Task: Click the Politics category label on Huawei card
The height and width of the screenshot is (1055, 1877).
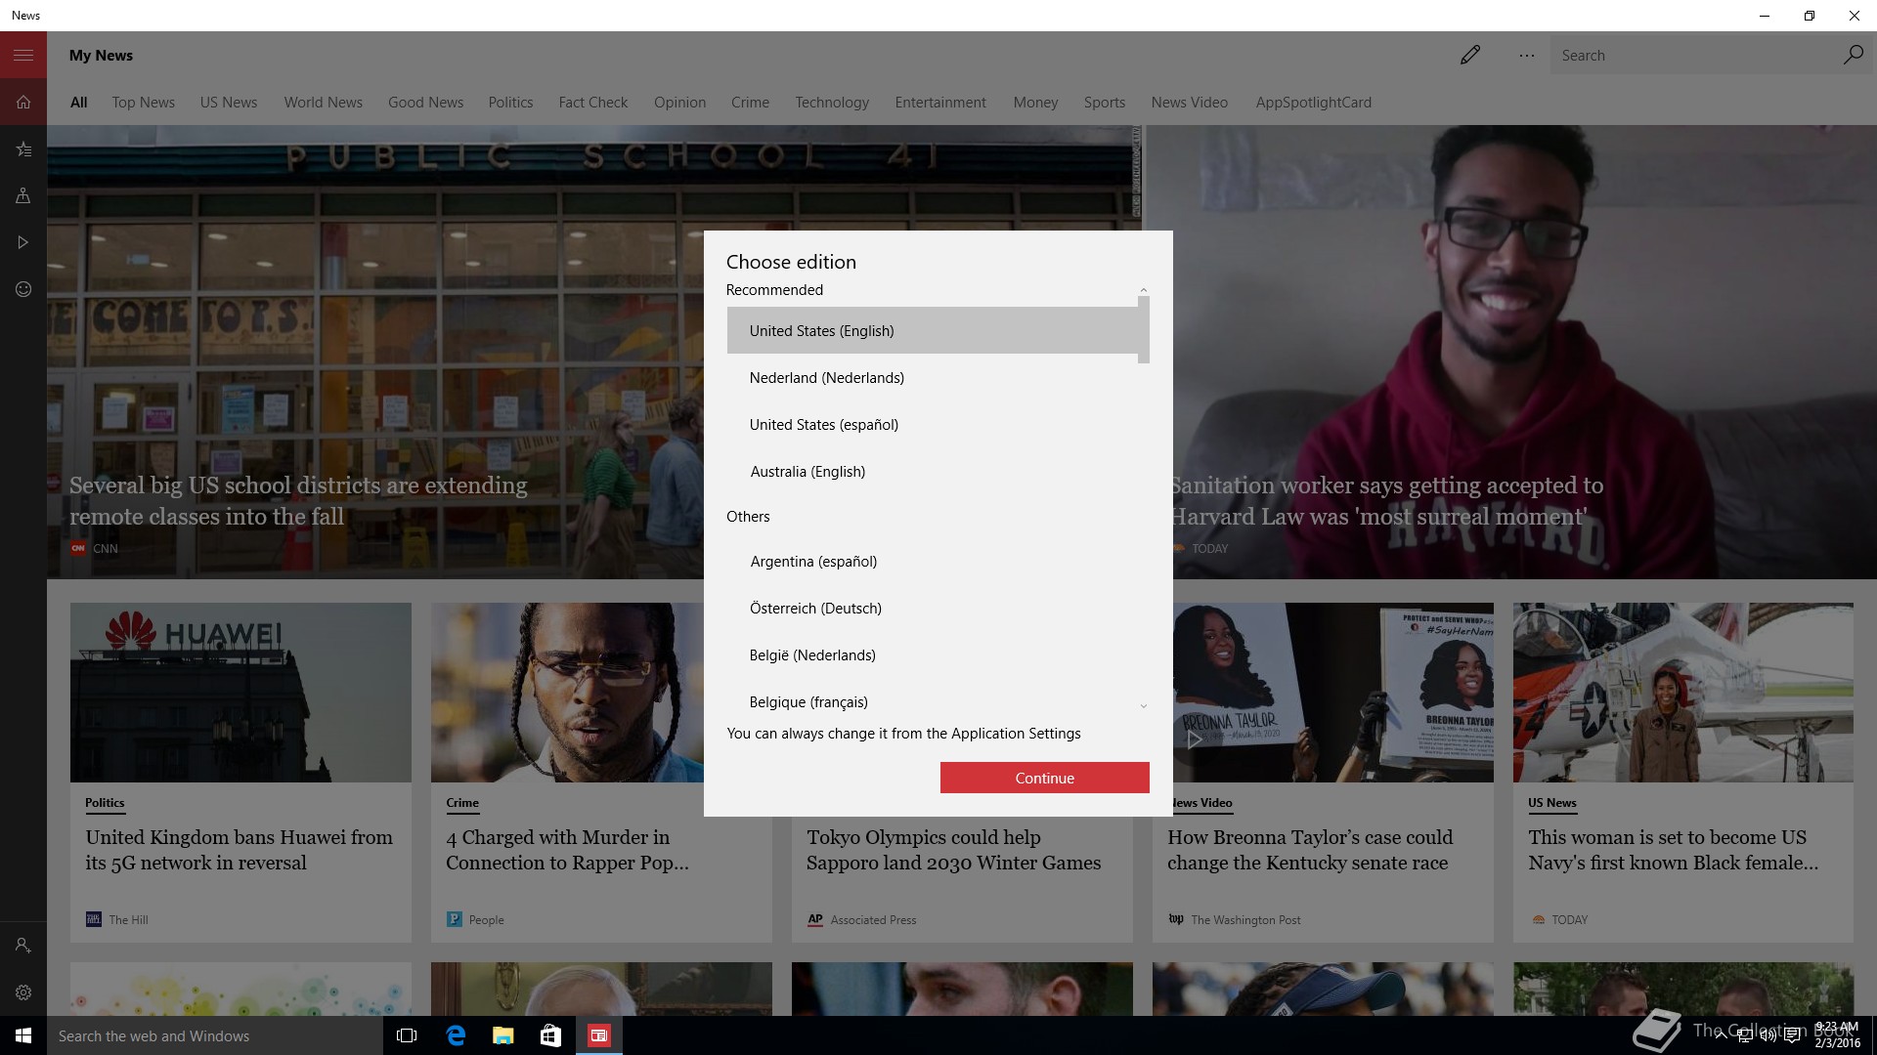Action: [105, 803]
